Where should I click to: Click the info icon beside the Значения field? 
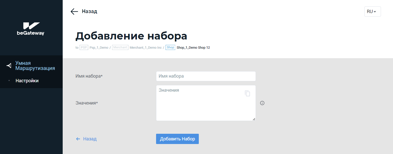click(262, 103)
